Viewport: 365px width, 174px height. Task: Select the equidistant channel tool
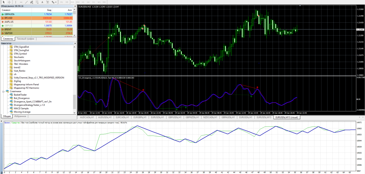click(x=32, y=2)
